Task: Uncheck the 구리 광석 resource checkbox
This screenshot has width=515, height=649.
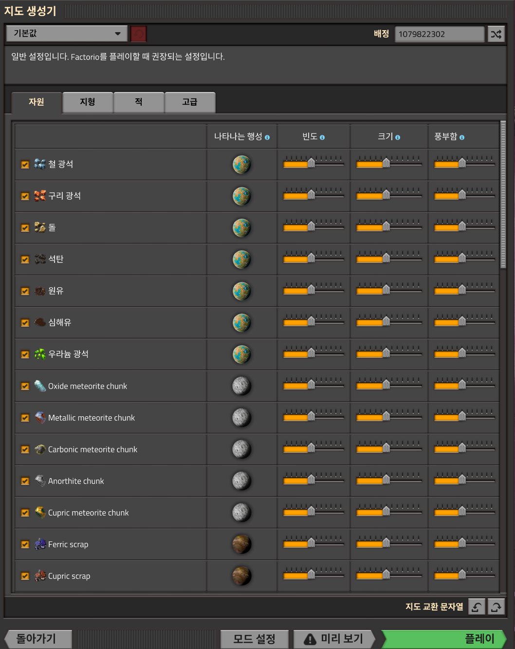Action: click(x=25, y=196)
